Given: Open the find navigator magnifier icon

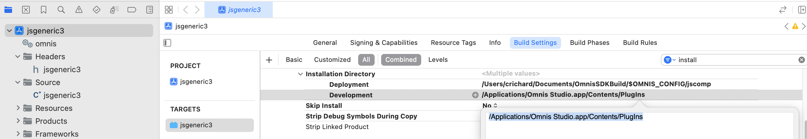Looking at the screenshot, I should [x=61, y=10].
